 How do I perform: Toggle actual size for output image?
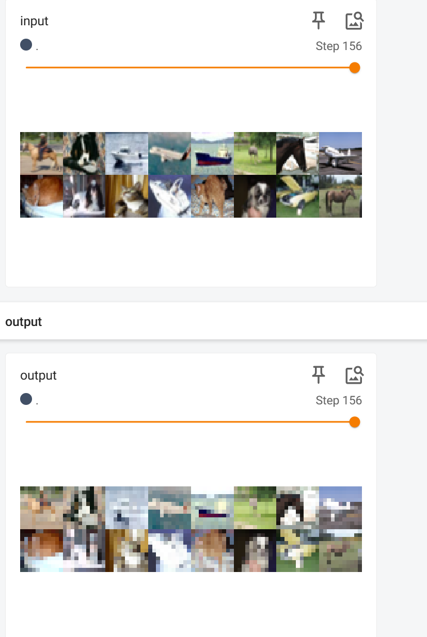[354, 375]
